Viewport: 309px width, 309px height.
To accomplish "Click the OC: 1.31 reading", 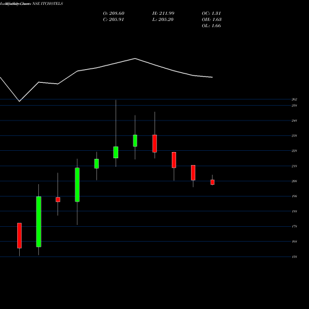I will 211,14.
